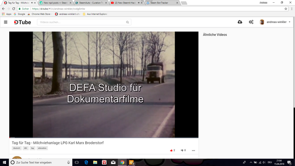This screenshot has height=166, width=295.
Task: Reload the current page
Action: 13,9
